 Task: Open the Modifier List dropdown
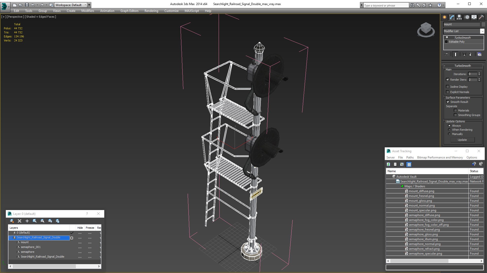482,31
